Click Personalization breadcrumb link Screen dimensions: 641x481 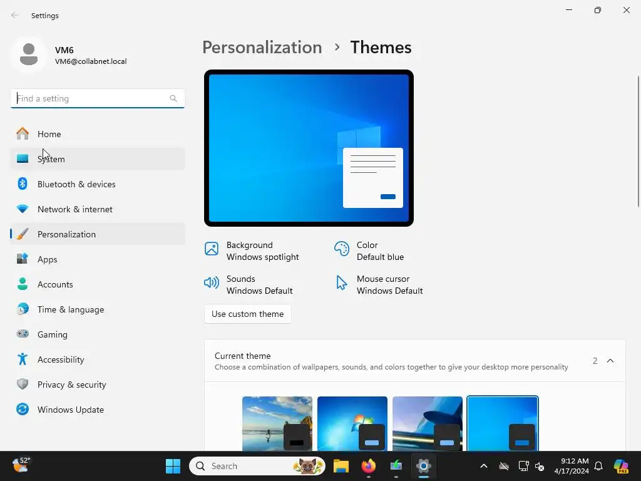pyautogui.click(x=262, y=48)
